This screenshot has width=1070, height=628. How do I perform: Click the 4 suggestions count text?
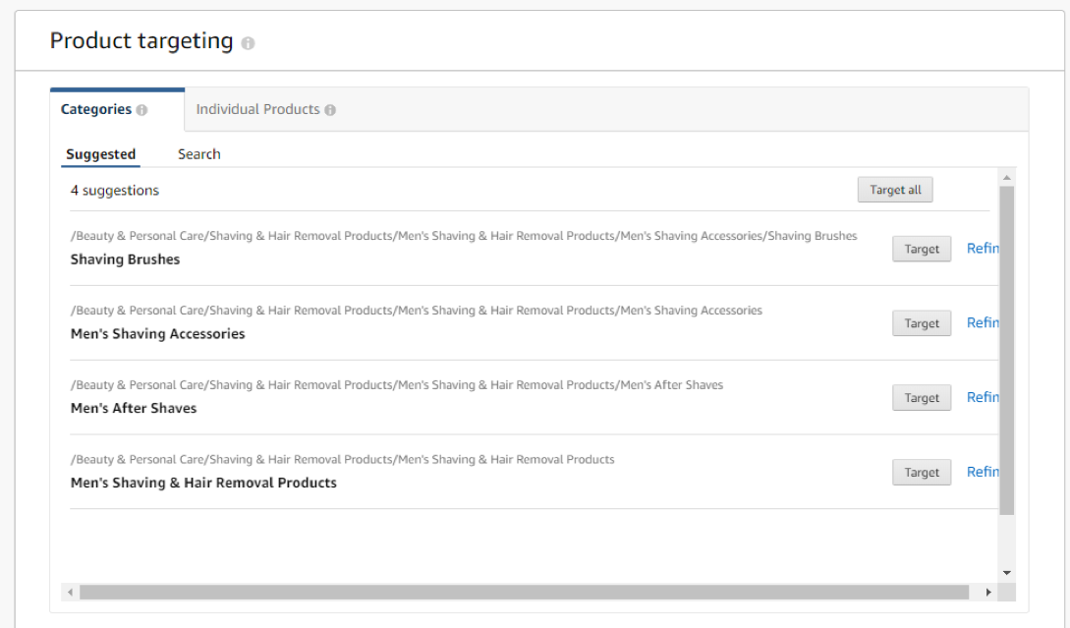pyautogui.click(x=115, y=191)
